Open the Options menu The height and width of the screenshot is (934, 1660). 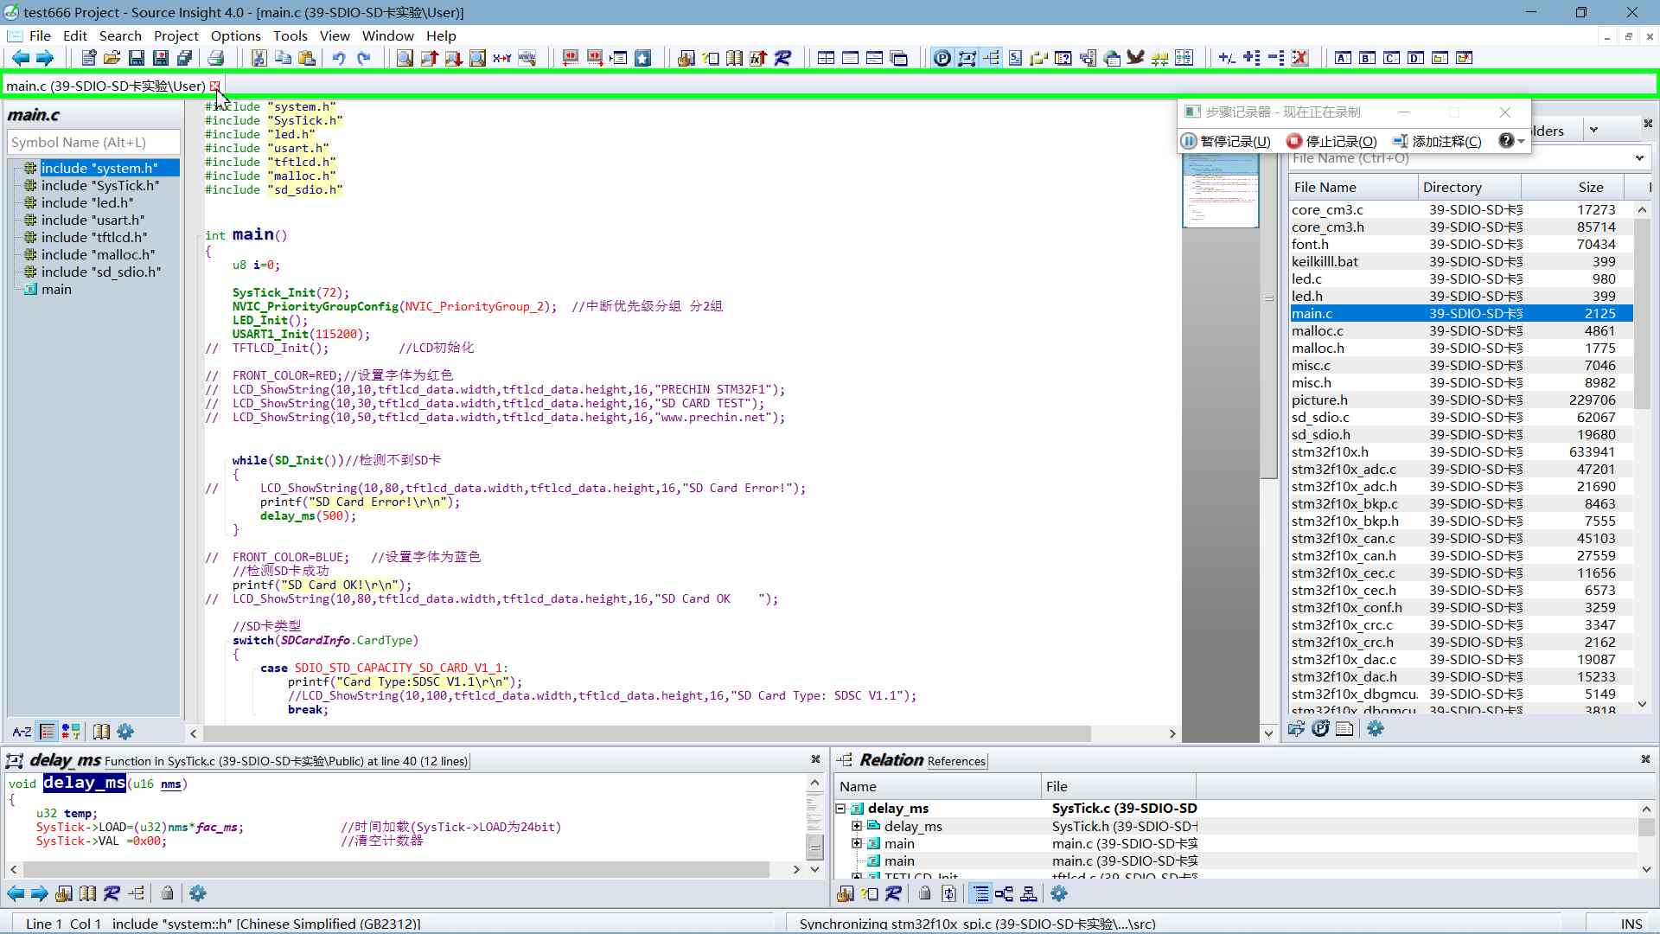pos(235,35)
